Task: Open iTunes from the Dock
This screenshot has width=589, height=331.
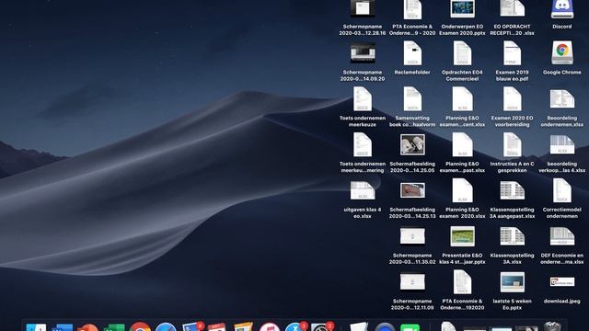Action: click(x=269, y=327)
